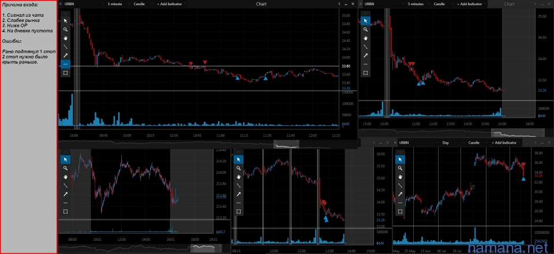Pick the hand pan tool in 1 minute chart
Screen dimensions: 554x254
pyautogui.click(x=65, y=38)
